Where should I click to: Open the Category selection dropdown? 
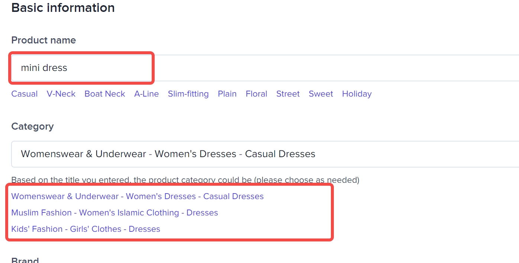(x=260, y=154)
